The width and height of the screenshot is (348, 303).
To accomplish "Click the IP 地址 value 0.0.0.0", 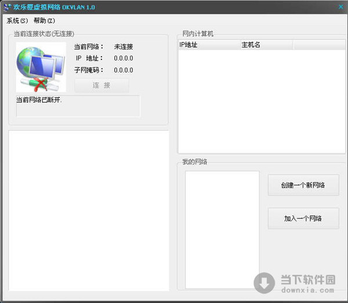I will click(124, 58).
